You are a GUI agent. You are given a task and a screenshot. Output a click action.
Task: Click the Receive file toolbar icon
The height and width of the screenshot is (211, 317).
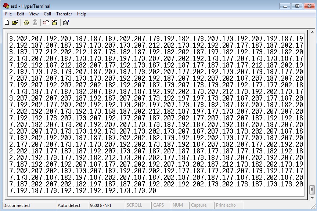pyautogui.click(x=55, y=22)
